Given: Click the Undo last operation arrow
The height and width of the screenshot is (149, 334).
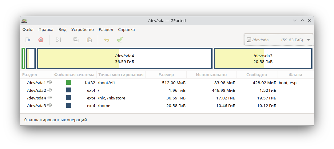Looking at the screenshot, I should click(x=107, y=40).
